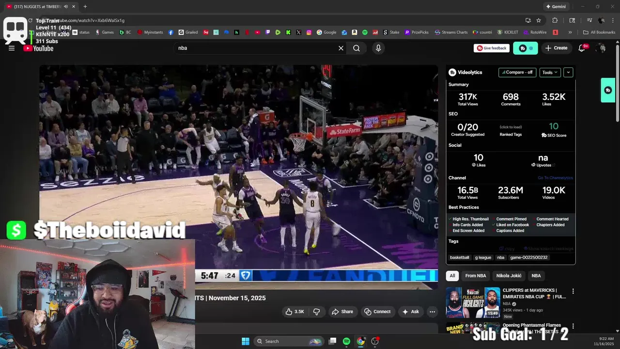Open the Create menu
The image size is (620, 349).
pos(556,48)
